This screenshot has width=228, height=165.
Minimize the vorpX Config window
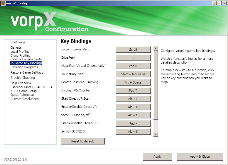tap(214, 3)
